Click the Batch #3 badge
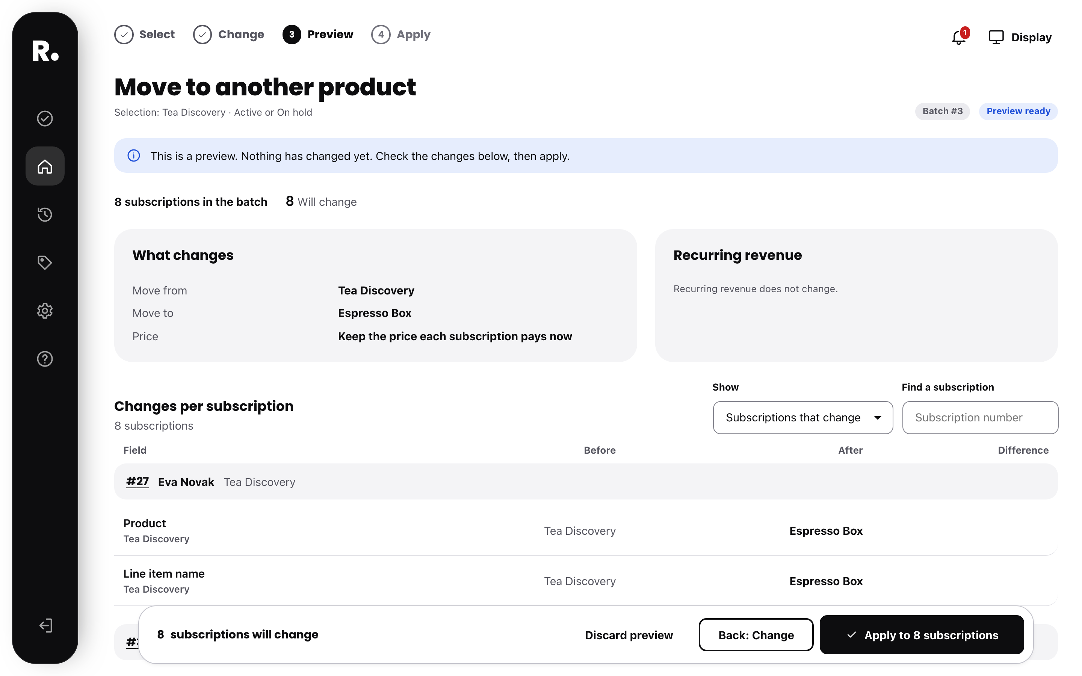 click(942, 111)
